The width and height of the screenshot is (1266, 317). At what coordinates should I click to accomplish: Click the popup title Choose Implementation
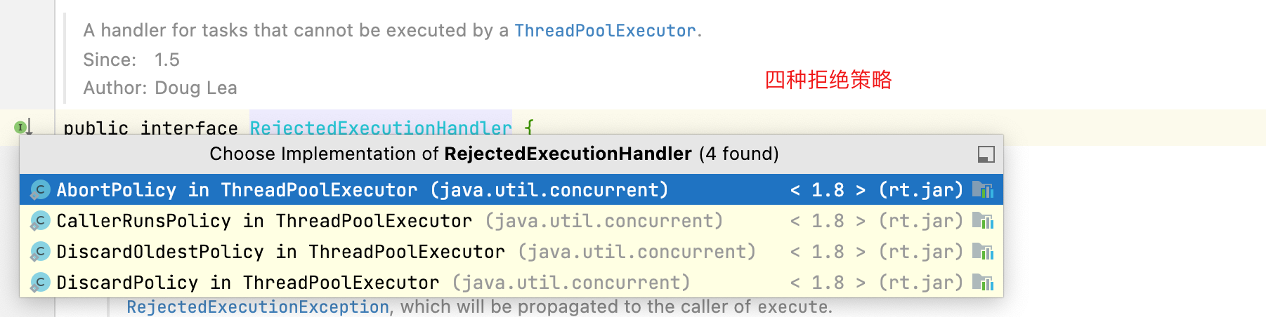tap(494, 154)
